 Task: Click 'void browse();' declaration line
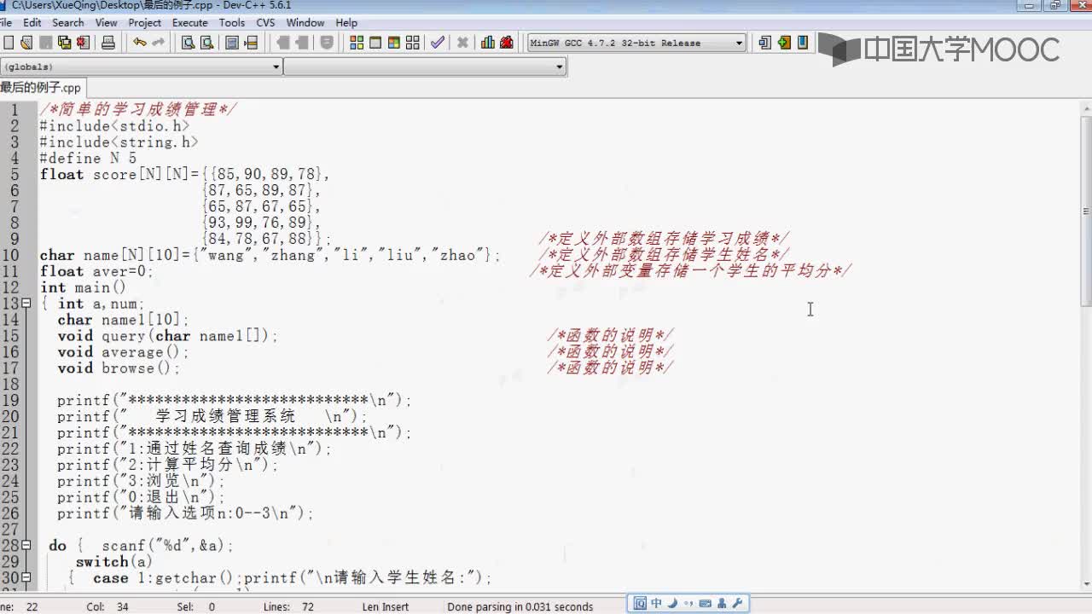pos(119,368)
